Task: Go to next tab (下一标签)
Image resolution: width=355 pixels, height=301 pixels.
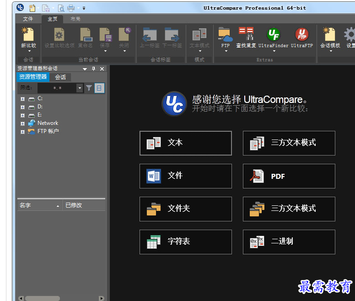Action: tap(172, 34)
